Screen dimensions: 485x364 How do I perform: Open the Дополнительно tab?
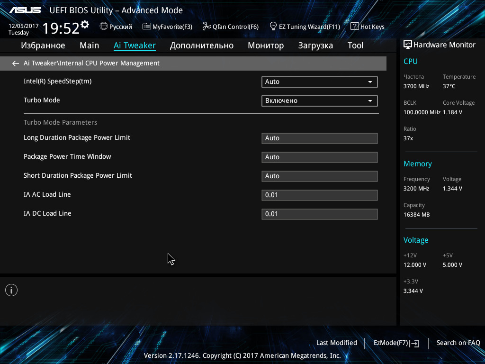pyautogui.click(x=202, y=45)
